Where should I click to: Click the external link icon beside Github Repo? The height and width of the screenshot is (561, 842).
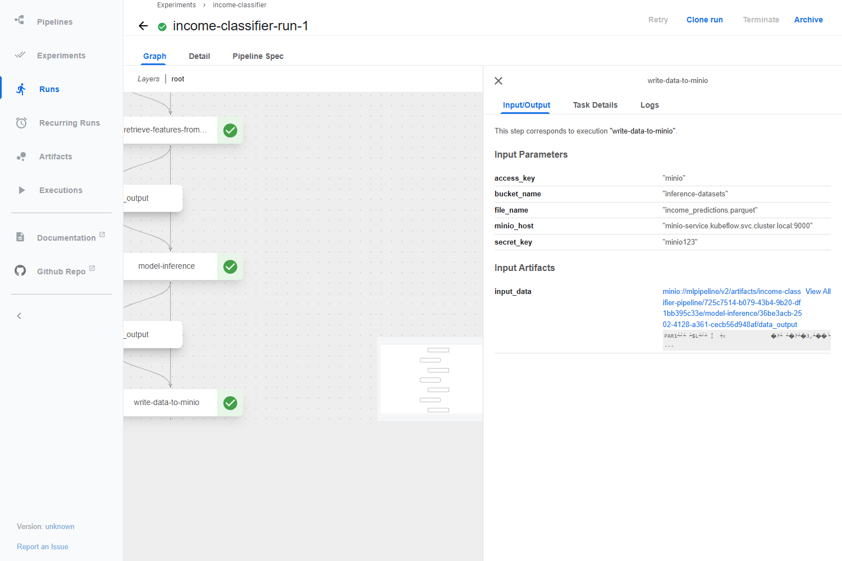coord(92,268)
